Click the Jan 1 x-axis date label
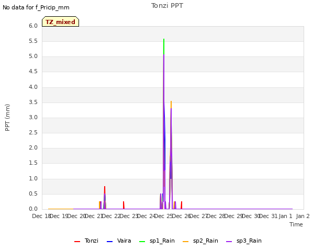This screenshot has height=251, width=335. point(285,216)
